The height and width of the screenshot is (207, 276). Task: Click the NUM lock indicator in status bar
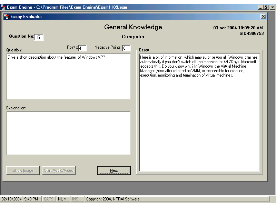pyautogui.click(x=62, y=199)
